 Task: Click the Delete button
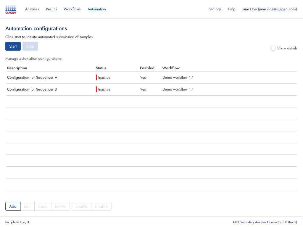pos(60,206)
